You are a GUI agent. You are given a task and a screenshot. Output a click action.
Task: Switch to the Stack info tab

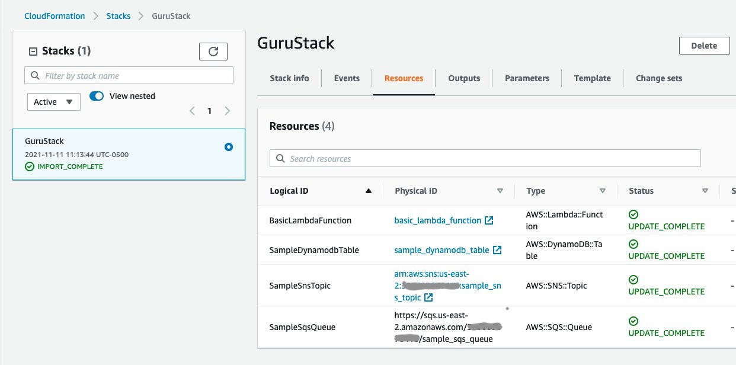coord(289,78)
